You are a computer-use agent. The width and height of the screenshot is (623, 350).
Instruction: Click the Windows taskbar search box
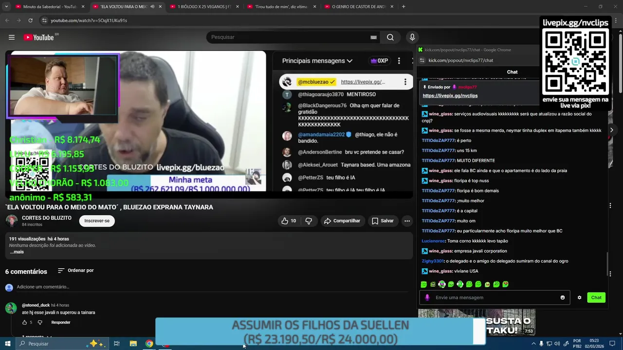coord(61,344)
